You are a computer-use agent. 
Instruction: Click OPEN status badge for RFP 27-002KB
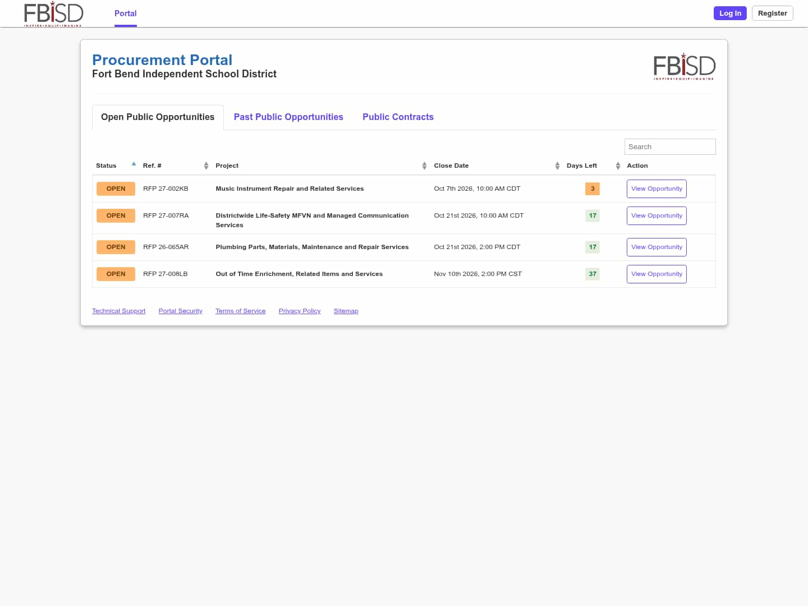coord(116,189)
